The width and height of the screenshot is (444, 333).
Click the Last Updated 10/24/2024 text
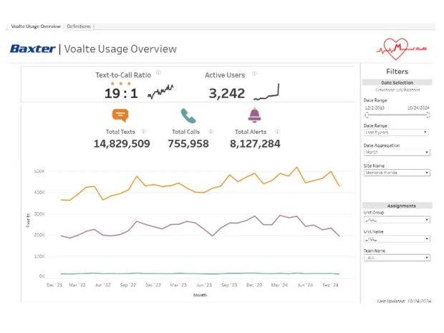(x=404, y=301)
